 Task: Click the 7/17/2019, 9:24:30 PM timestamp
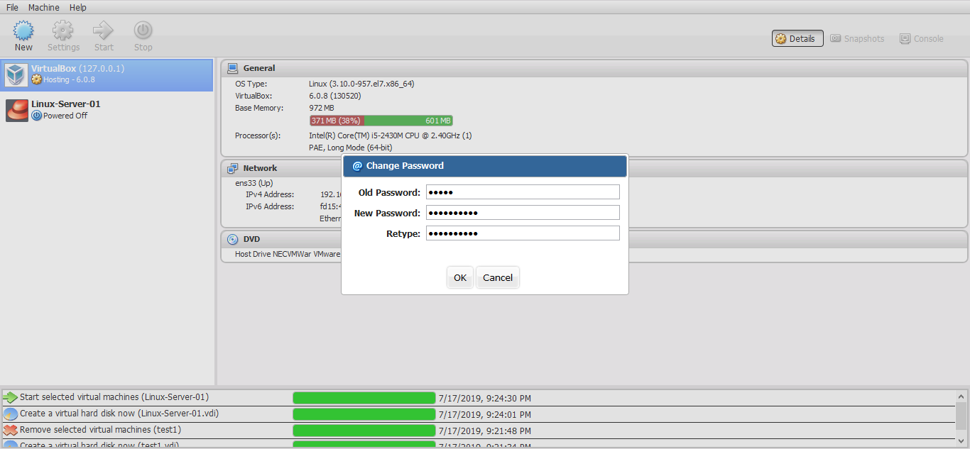485,399
